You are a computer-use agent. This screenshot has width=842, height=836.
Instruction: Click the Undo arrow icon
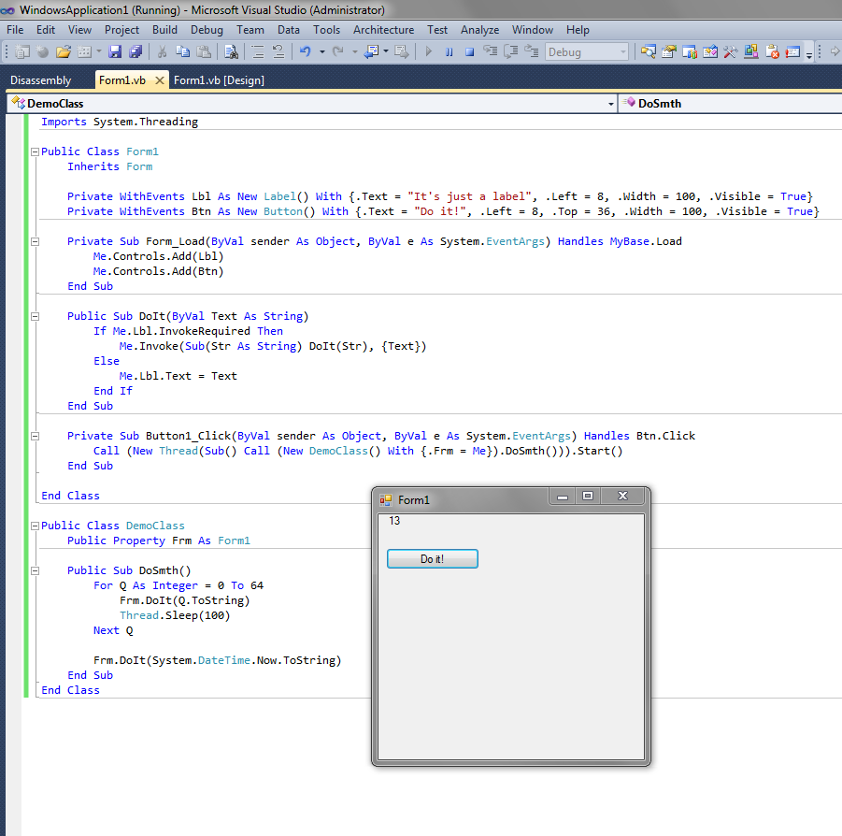click(305, 52)
